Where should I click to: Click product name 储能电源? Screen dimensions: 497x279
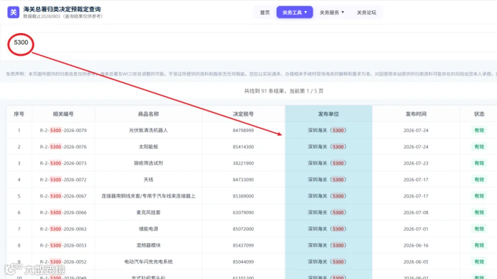149,229
